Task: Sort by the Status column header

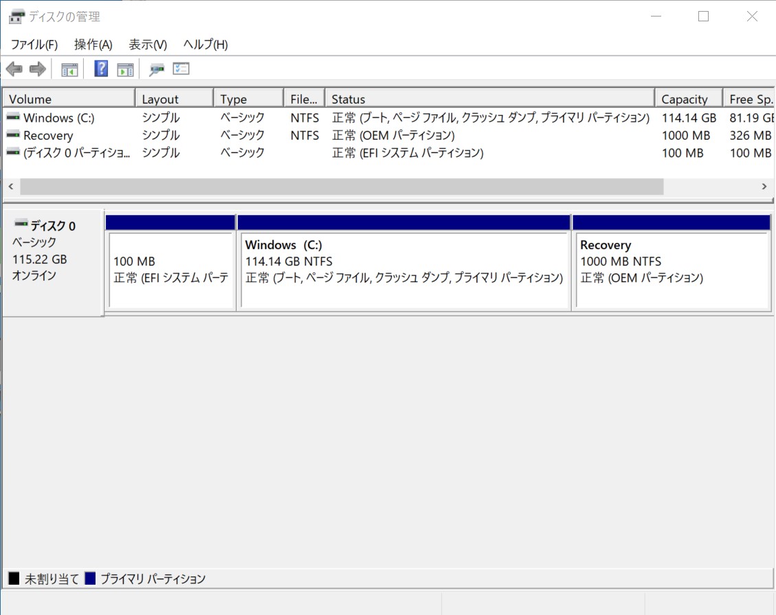Action: click(x=490, y=99)
